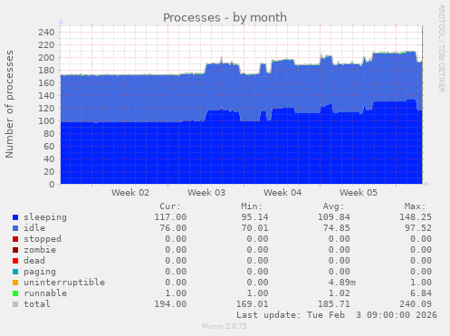Click total average value 185.71

tap(334, 304)
